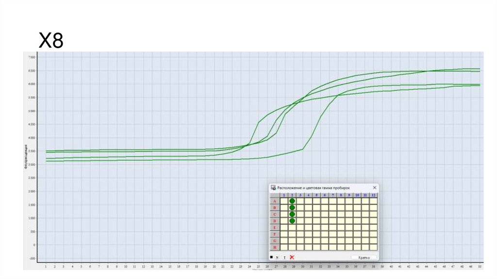Click the T icon in tube layout dialog
Viewport: 497px width, 279px height.
(x=284, y=258)
